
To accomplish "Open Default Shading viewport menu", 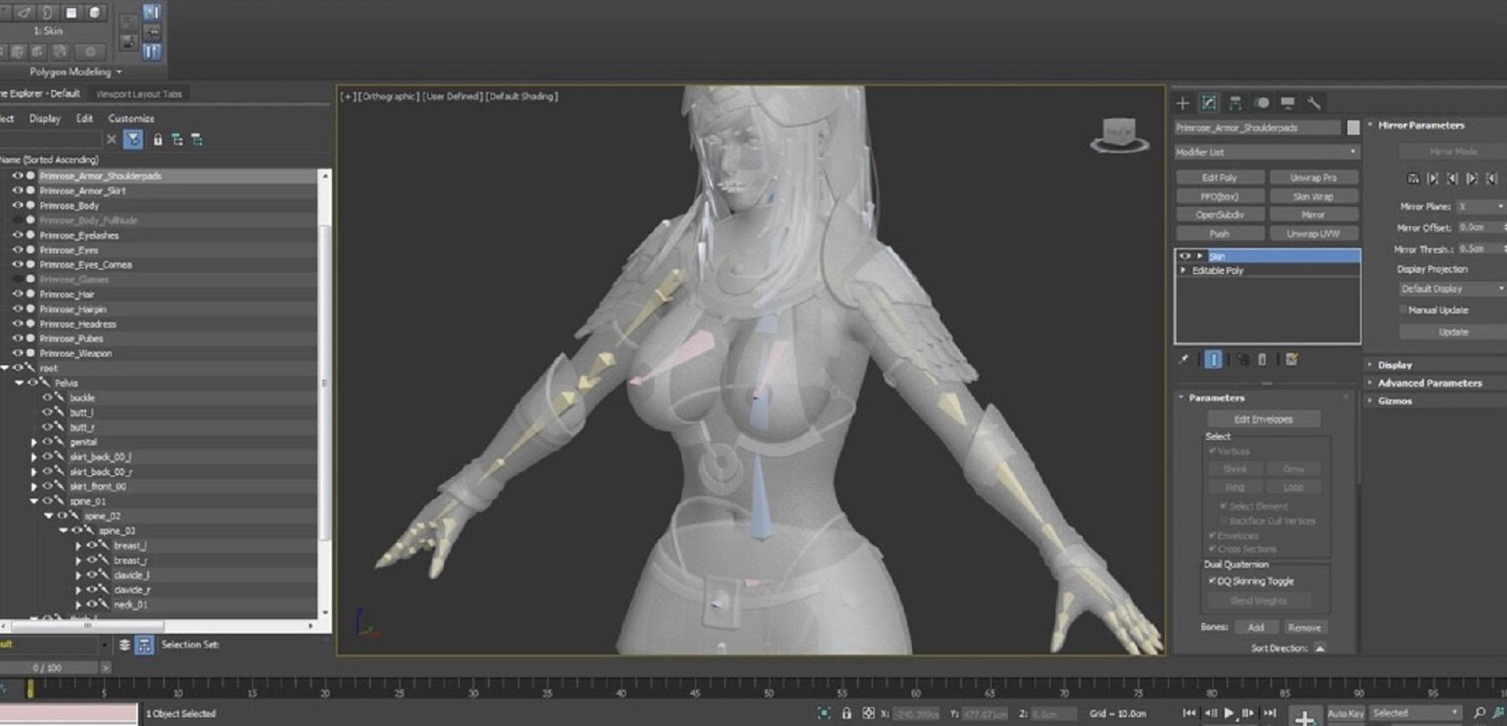I will 522,97.
